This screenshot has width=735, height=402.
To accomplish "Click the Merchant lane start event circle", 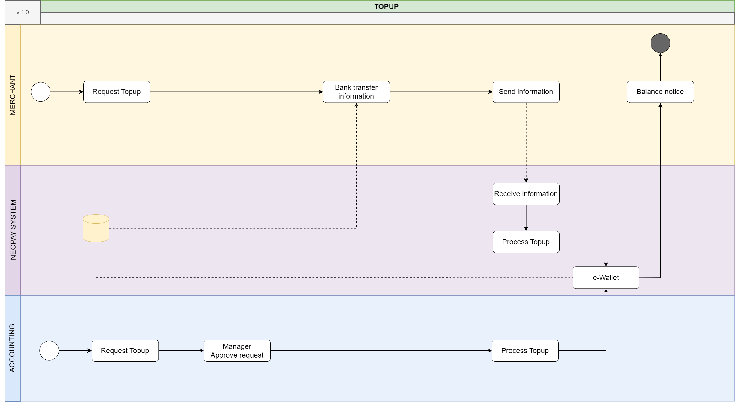I will pyautogui.click(x=41, y=92).
